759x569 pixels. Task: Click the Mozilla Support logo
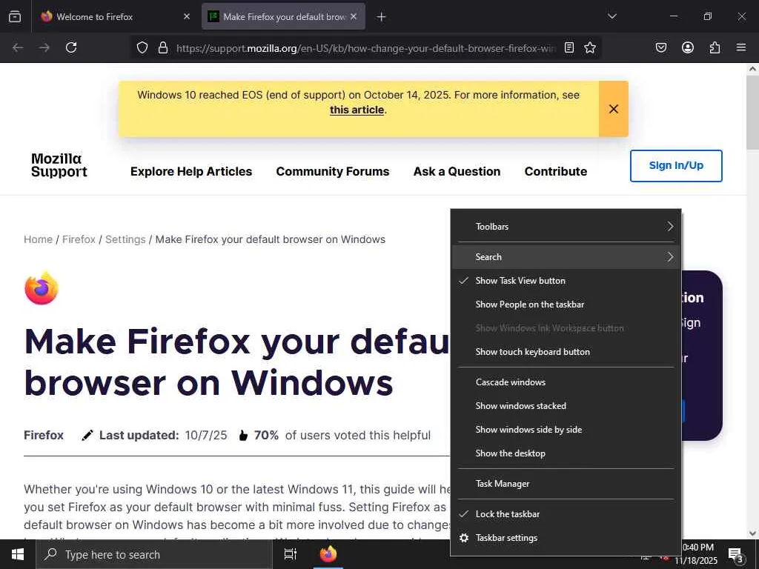click(59, 165)
